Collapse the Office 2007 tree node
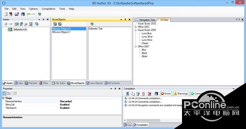This screenshot has height=129, width=246. coord(136,47)
